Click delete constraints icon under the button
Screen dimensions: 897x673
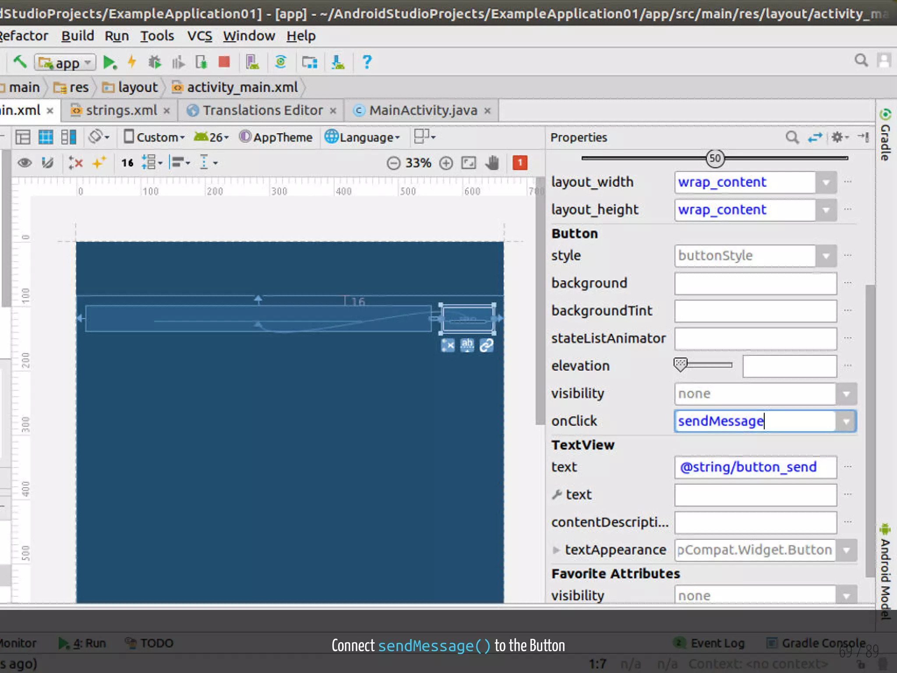pyautogui.click(x=448, y=346)
